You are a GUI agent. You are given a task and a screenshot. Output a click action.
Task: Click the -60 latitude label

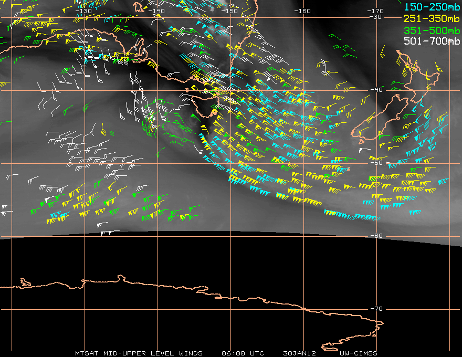[x=376, y=236]
